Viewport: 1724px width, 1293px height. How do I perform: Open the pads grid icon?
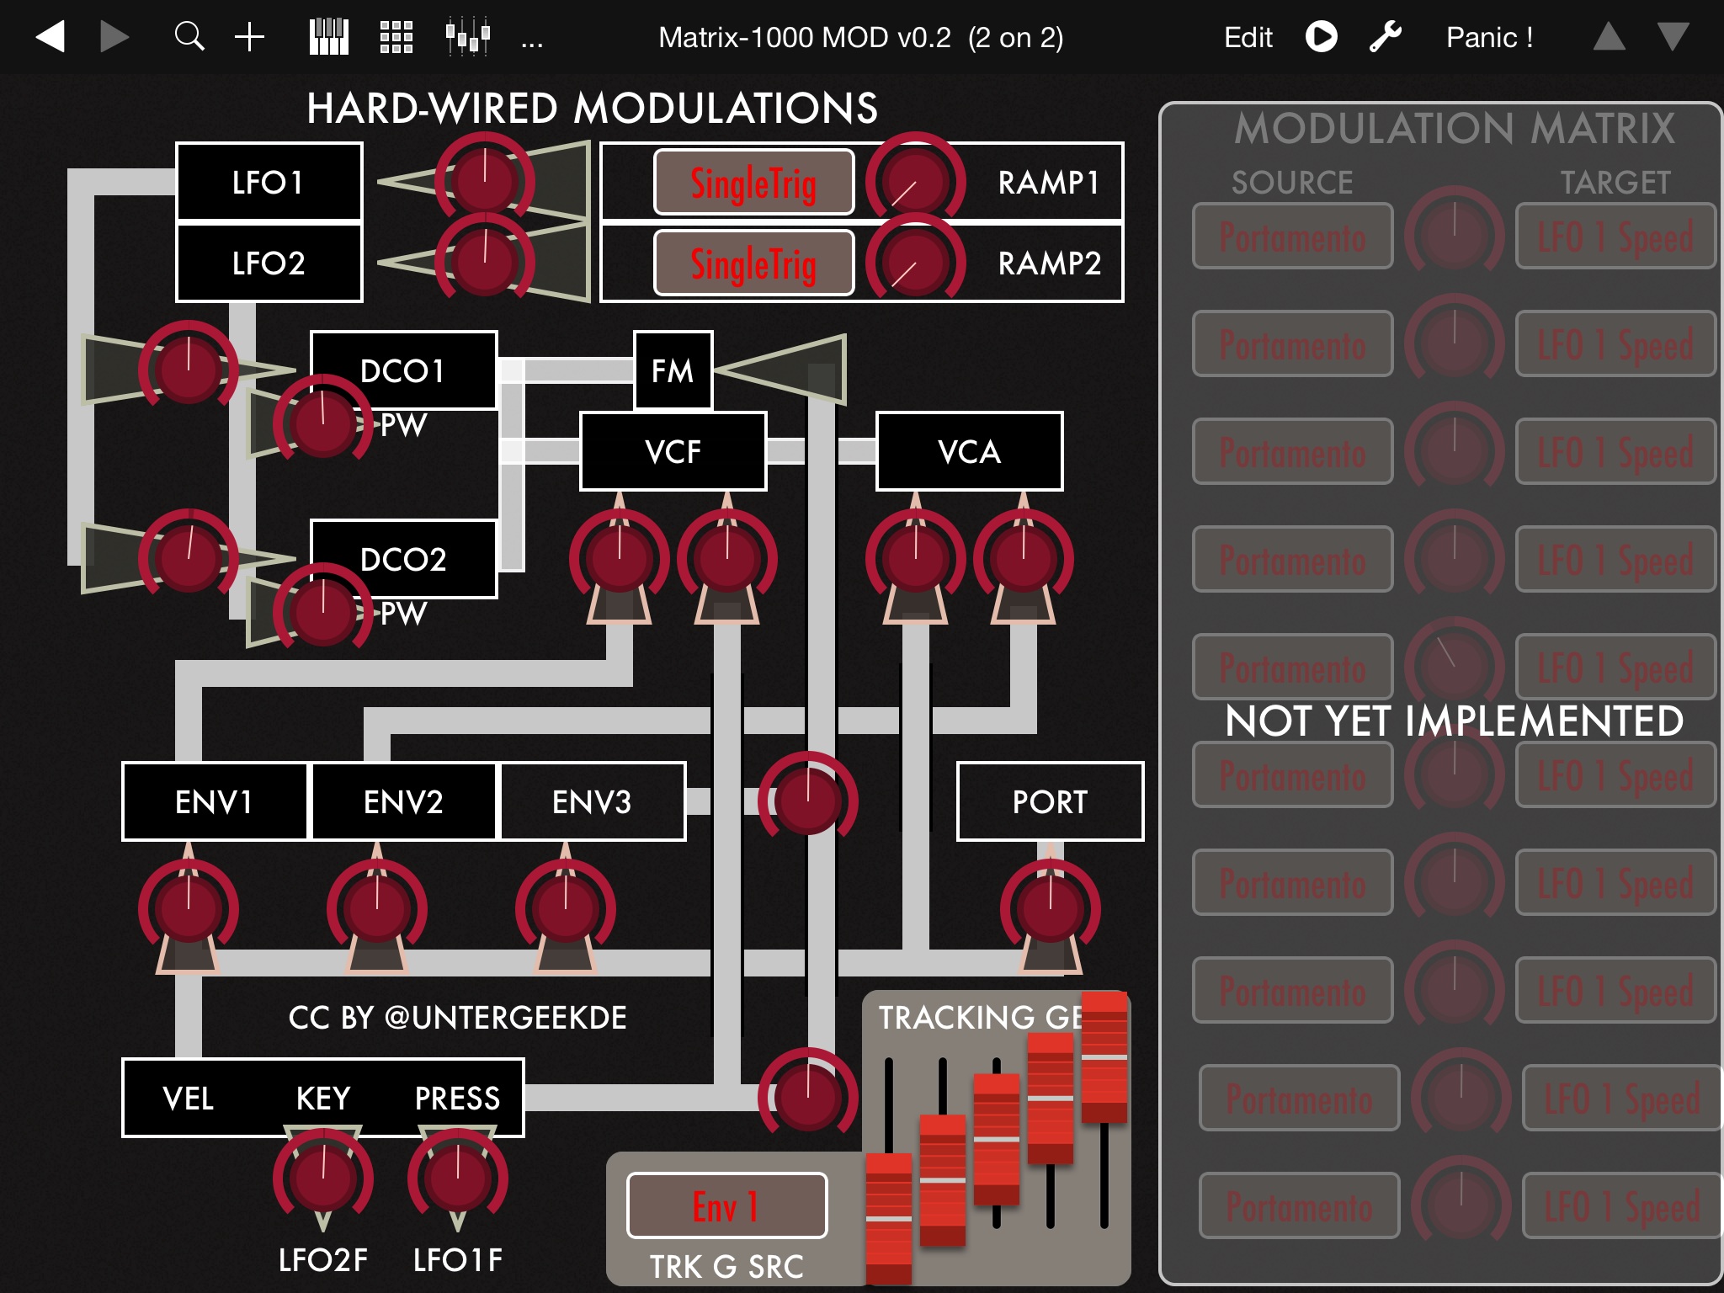(x=396, y=37)
